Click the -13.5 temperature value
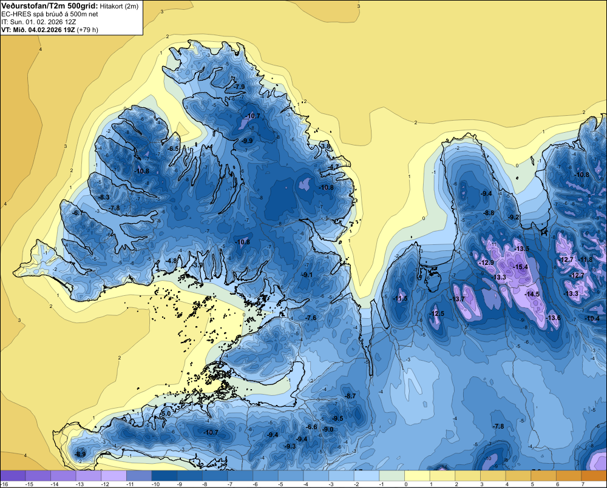 (x=521, y=249)
